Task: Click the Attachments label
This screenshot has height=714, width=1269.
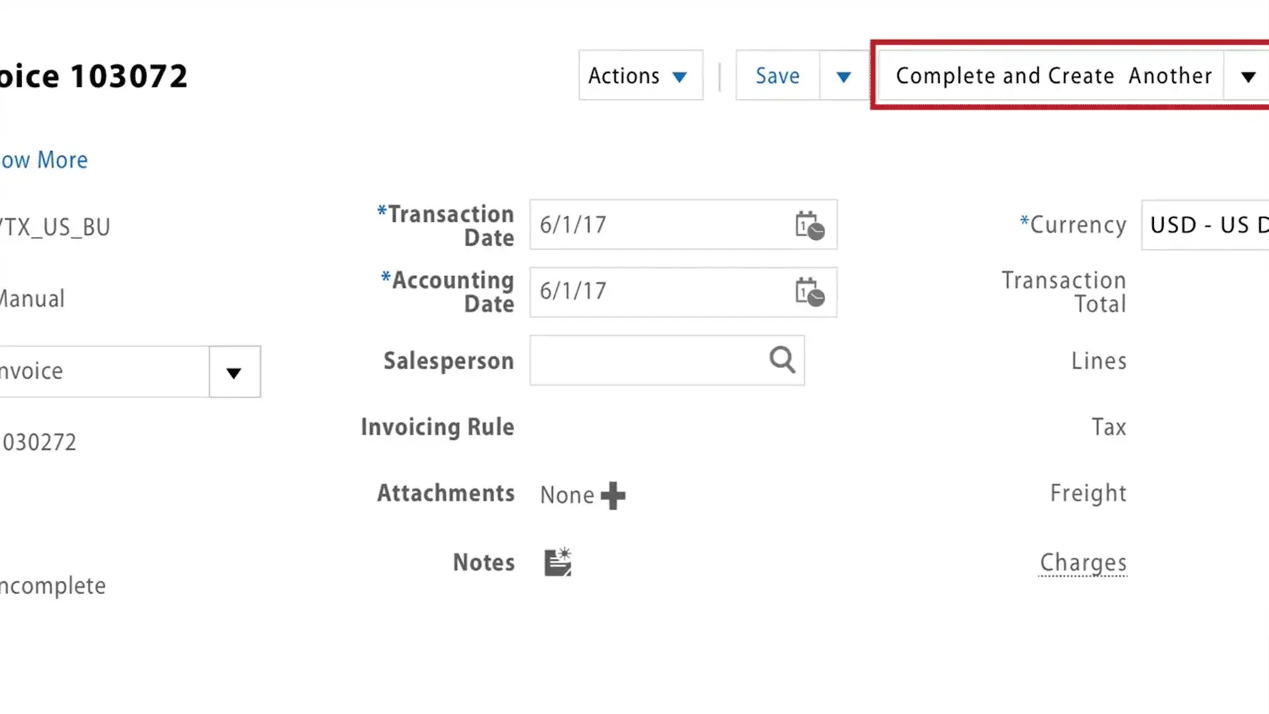Action: pos(445,493)
